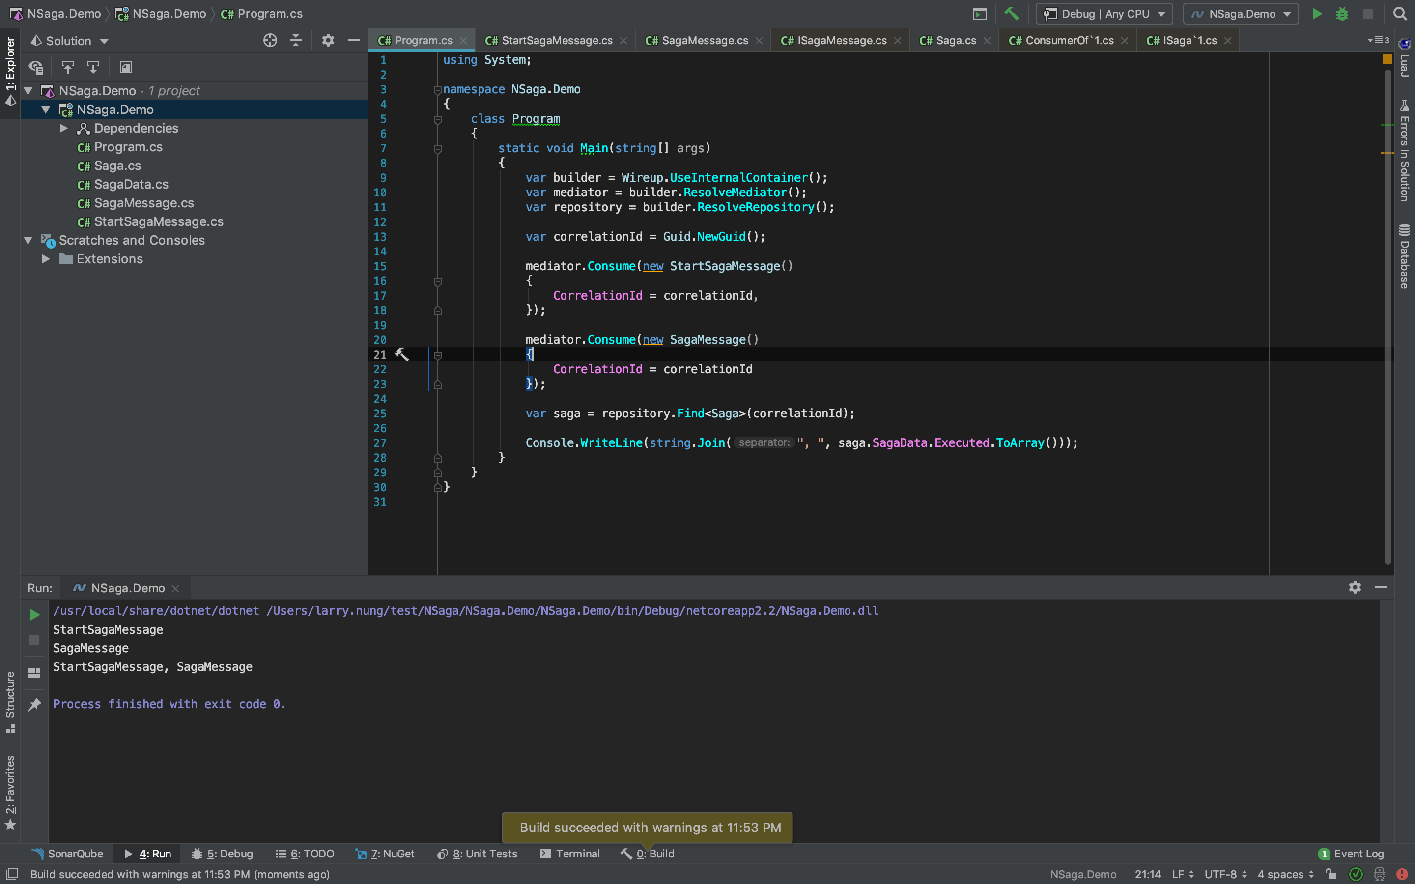Expand the Extensions folder

[46, 259]
